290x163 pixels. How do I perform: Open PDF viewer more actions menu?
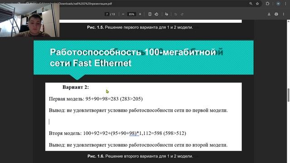coord(284,14)
